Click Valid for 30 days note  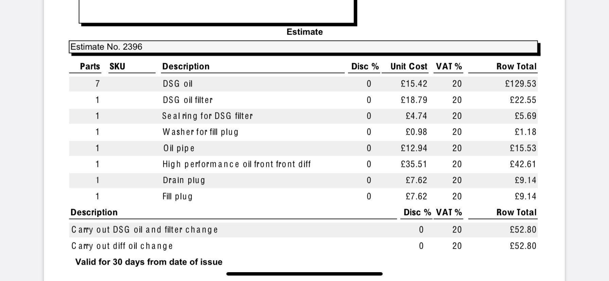[x=149, y=262]
